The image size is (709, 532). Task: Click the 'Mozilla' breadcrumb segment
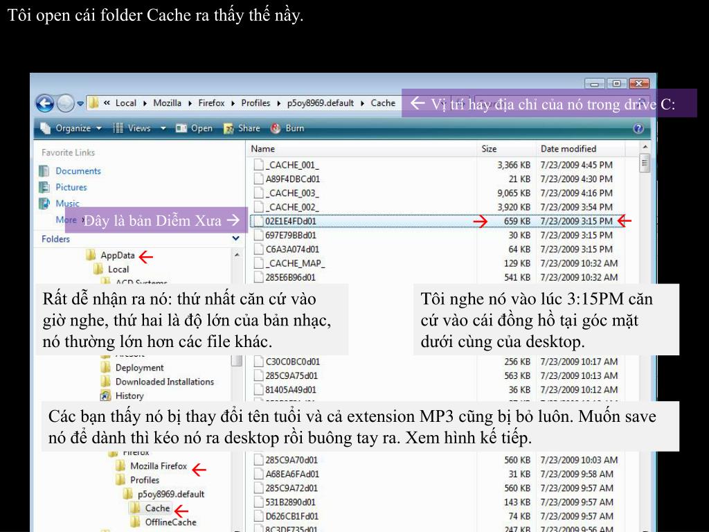[168, 103]
